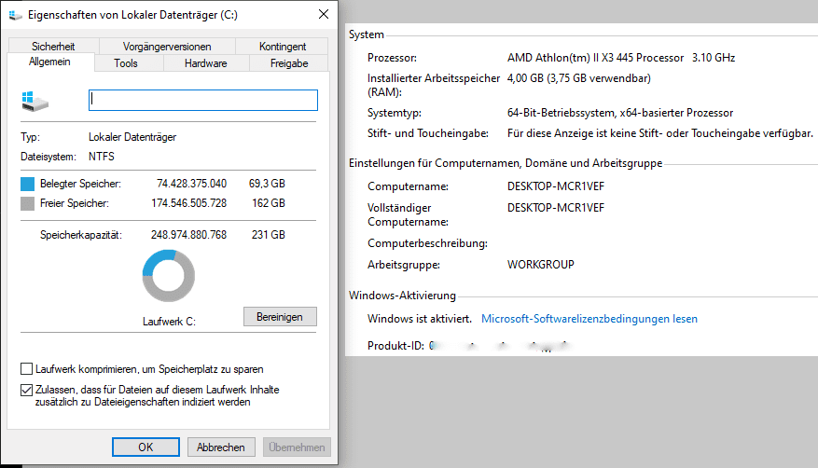Click the disk usage donut chart
Screen dimensions: 818x468
[169, 276]
